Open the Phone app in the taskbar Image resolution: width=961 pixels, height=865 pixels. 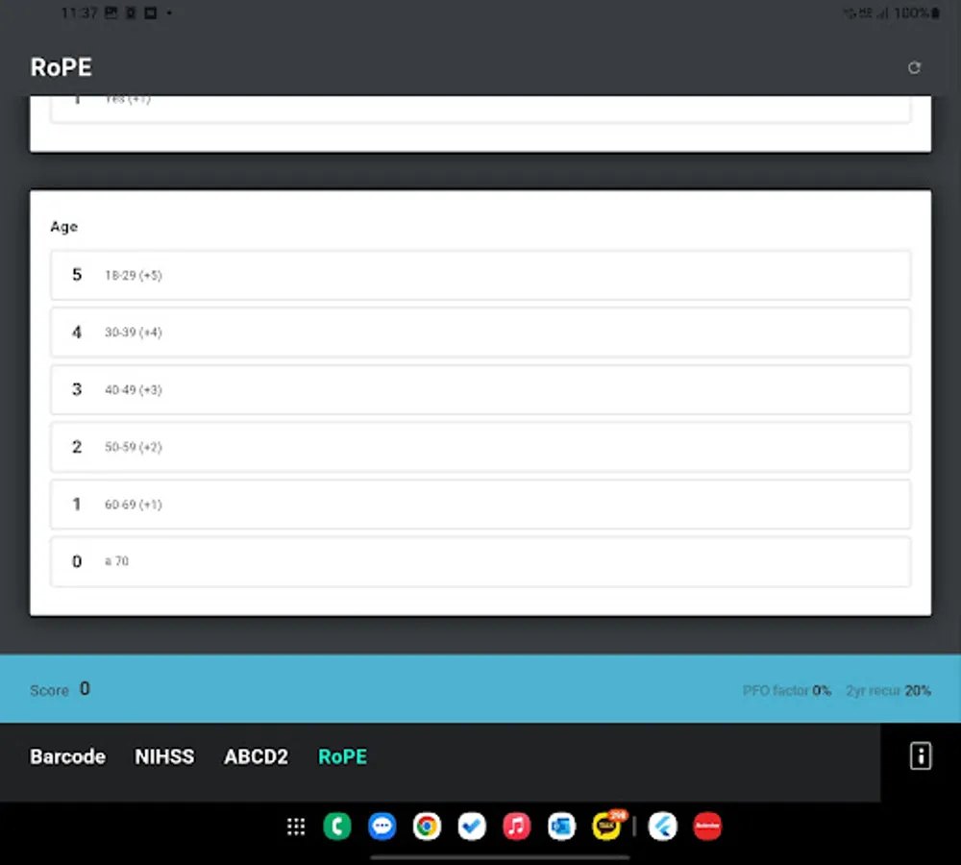(x=337, y=826)
